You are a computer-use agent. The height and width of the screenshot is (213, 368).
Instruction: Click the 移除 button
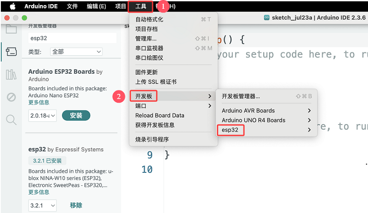click(x=76, y=205)
